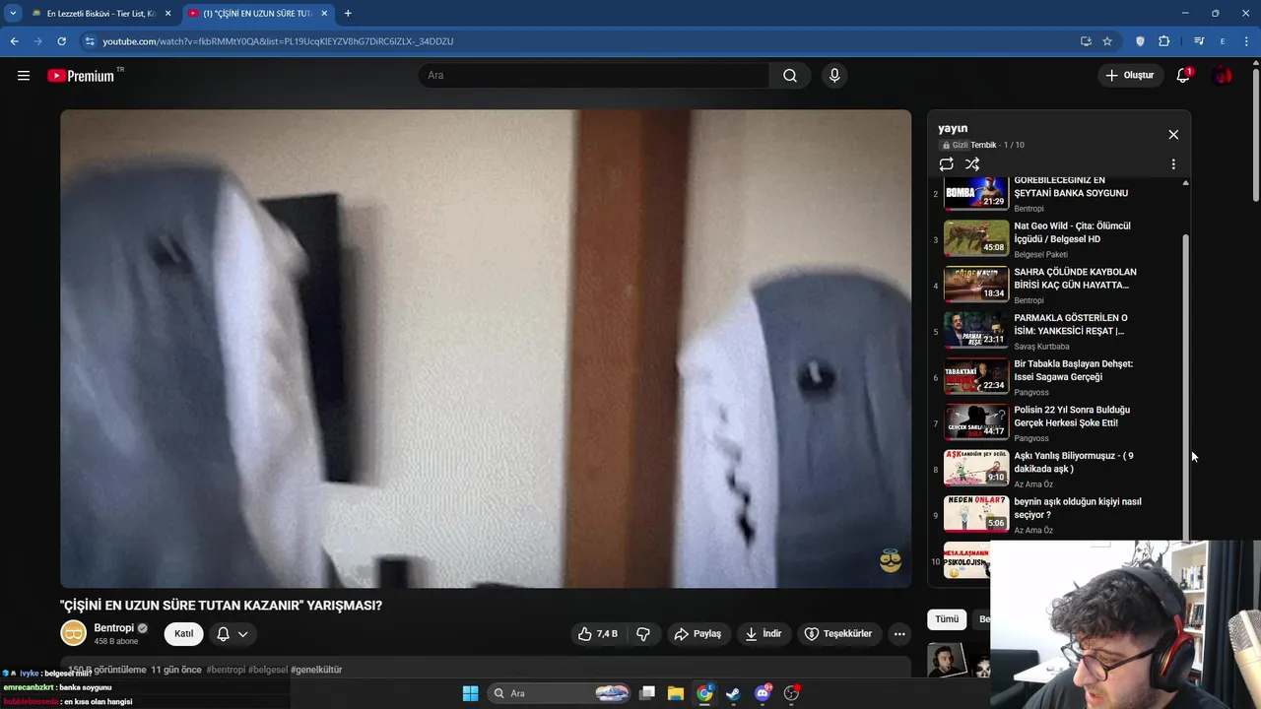Open playlist panel three-dot options
1261x709 pixels.
pyautogui.click(x=1173, y=164)
